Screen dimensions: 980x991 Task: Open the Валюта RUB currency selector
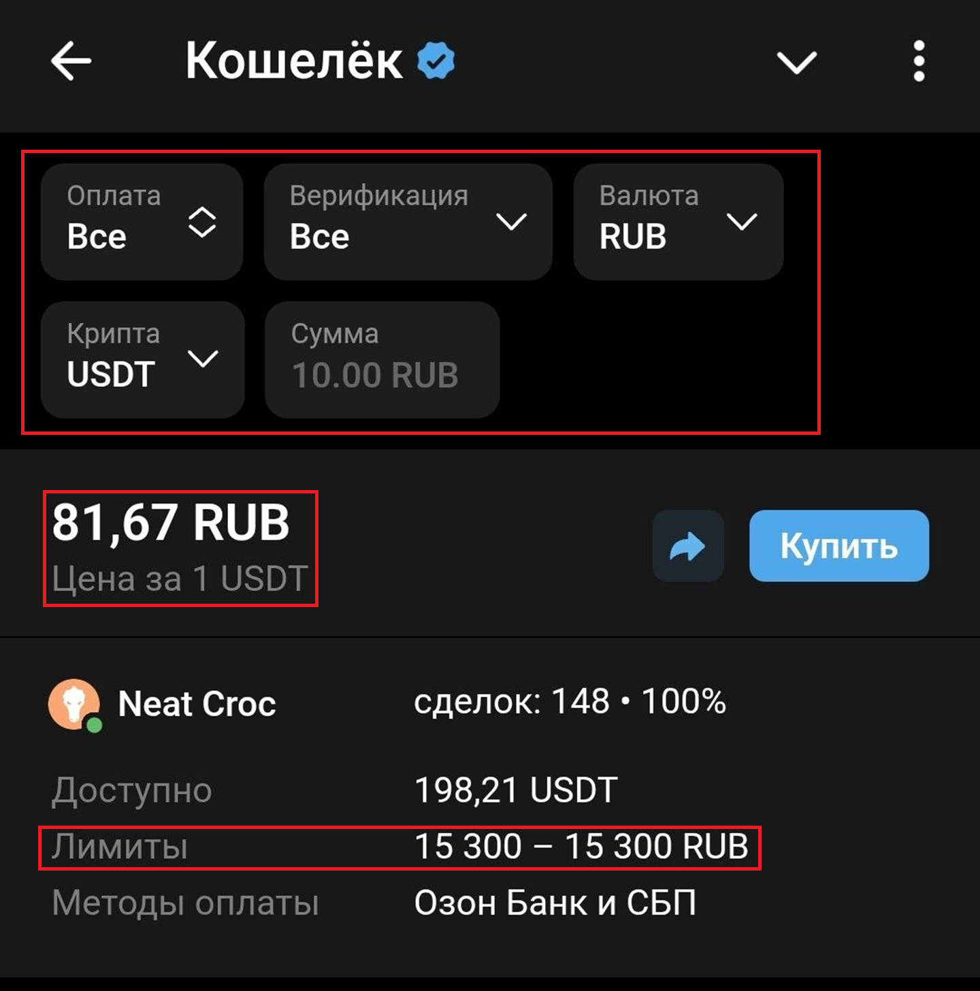(679, 222)
